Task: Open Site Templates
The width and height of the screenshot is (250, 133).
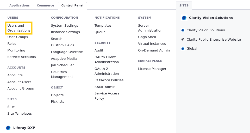Action: (20, 114)
